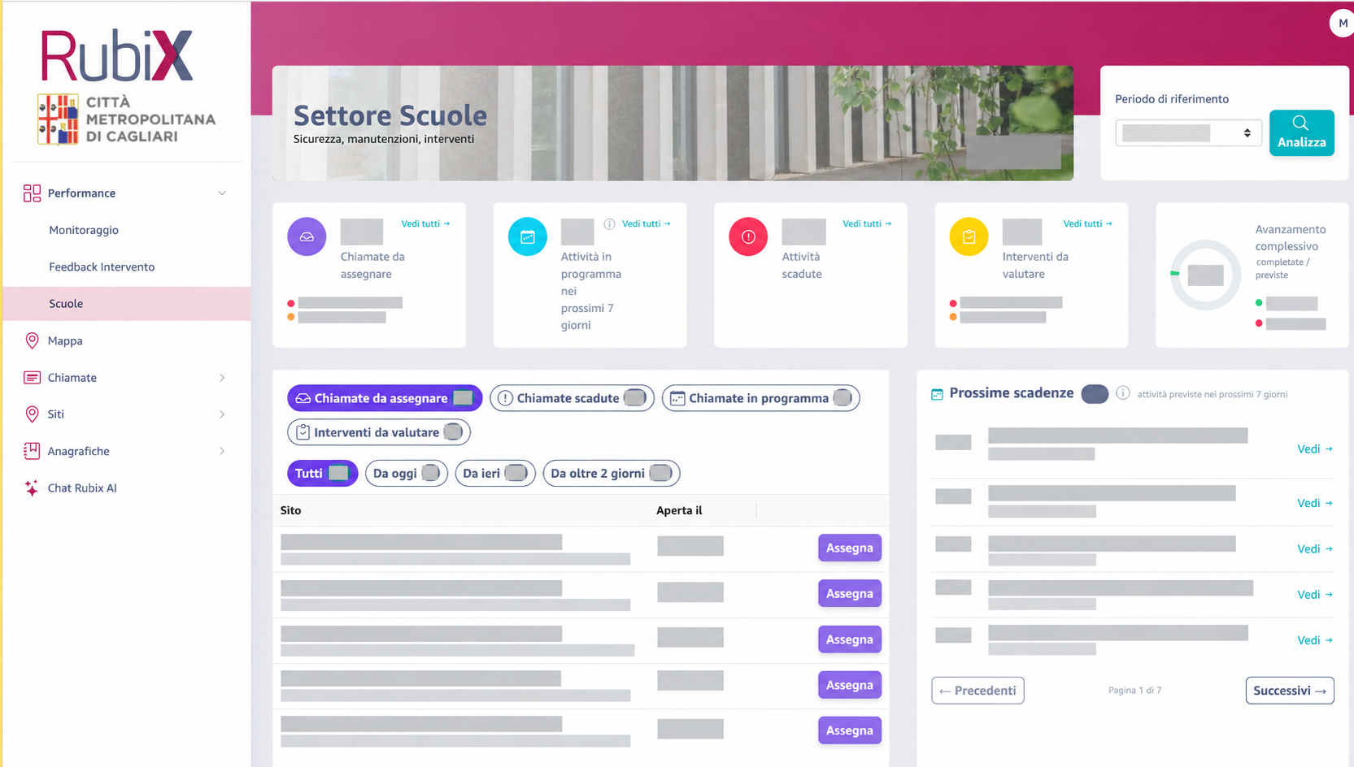This screenshot has width=1354, height=767.
Task: Click the yellow Interventi da valutare clipboard icon
Action: [x=969, y=237]
